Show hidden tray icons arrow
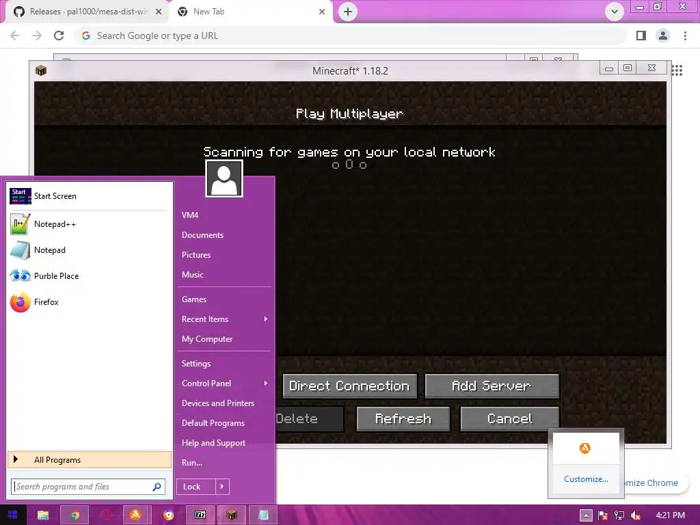 pyautogui.click(x=586, y=515)
